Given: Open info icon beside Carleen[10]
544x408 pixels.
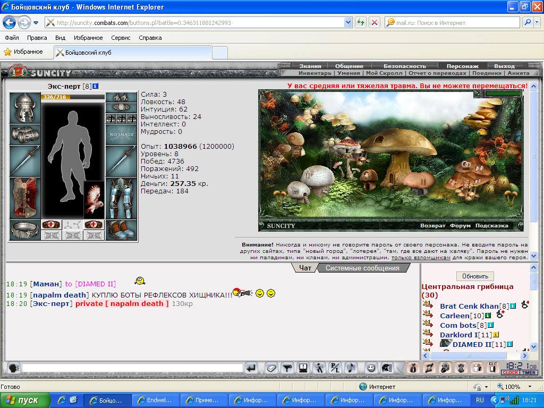Looking at the screenshot, I should pos(488,316).
